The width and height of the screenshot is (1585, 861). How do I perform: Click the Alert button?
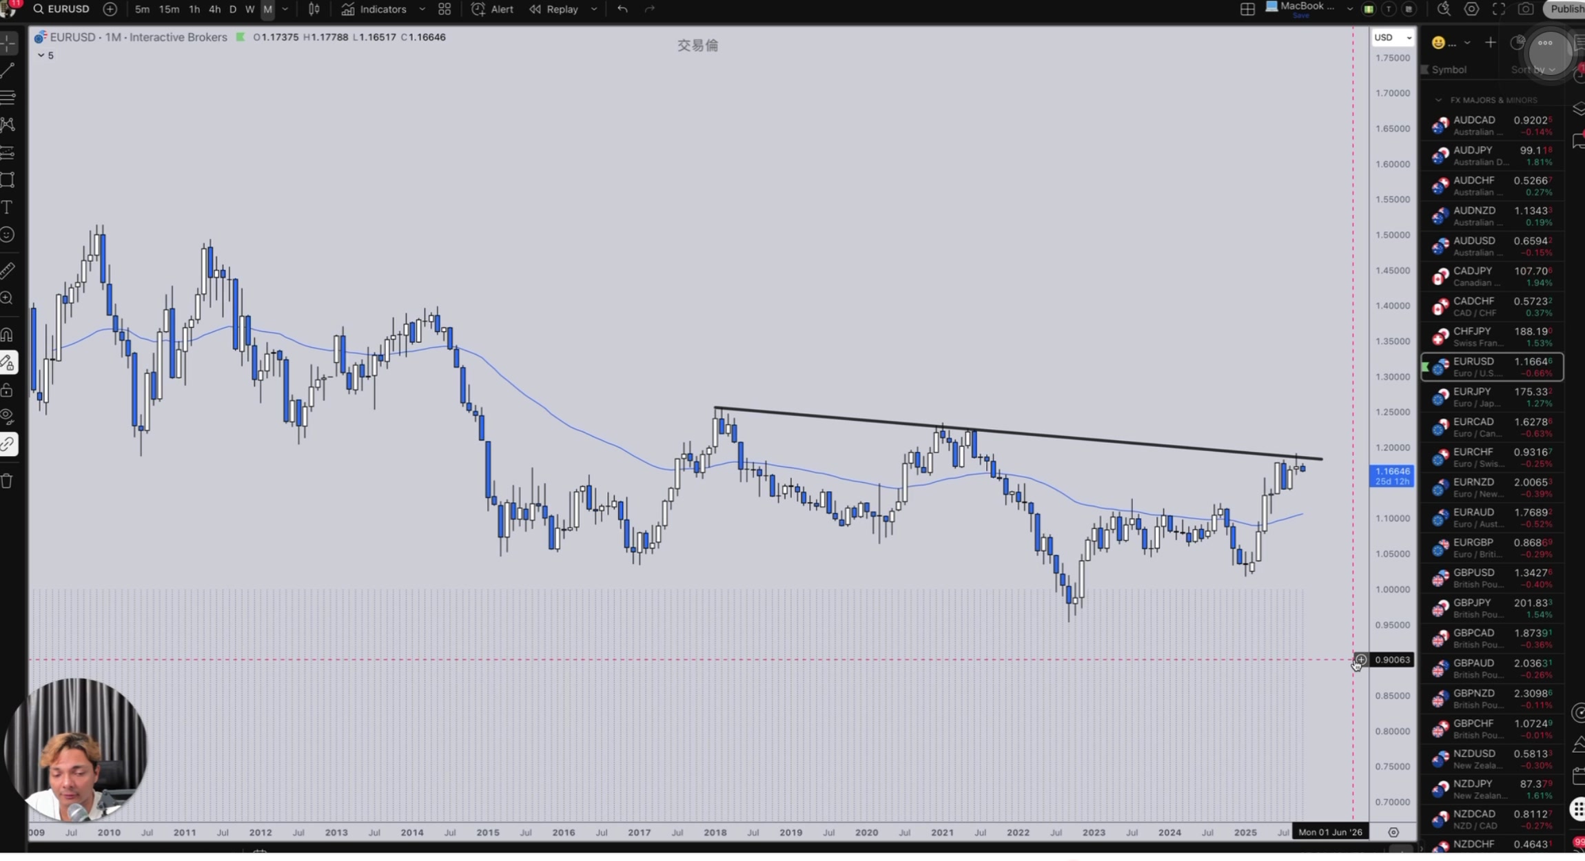493,9
